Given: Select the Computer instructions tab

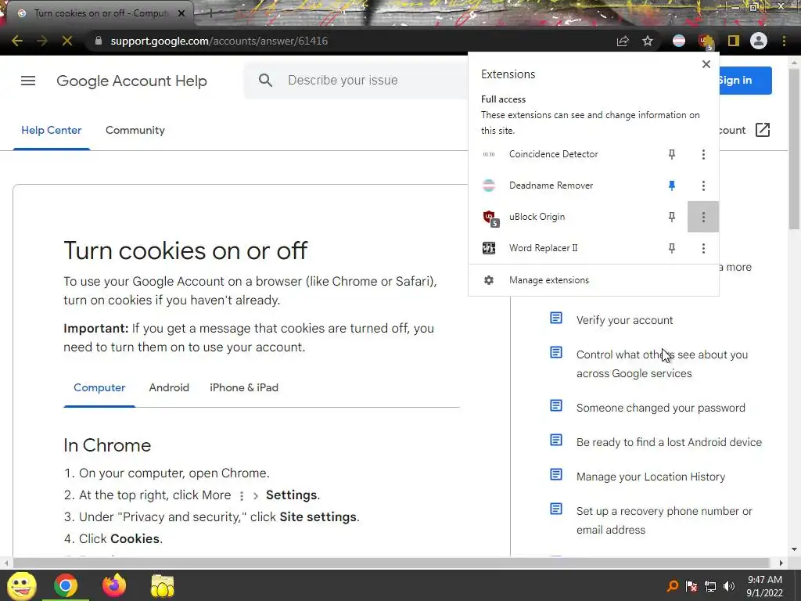Looking at the screenshot, I should (x=99, y=387).
